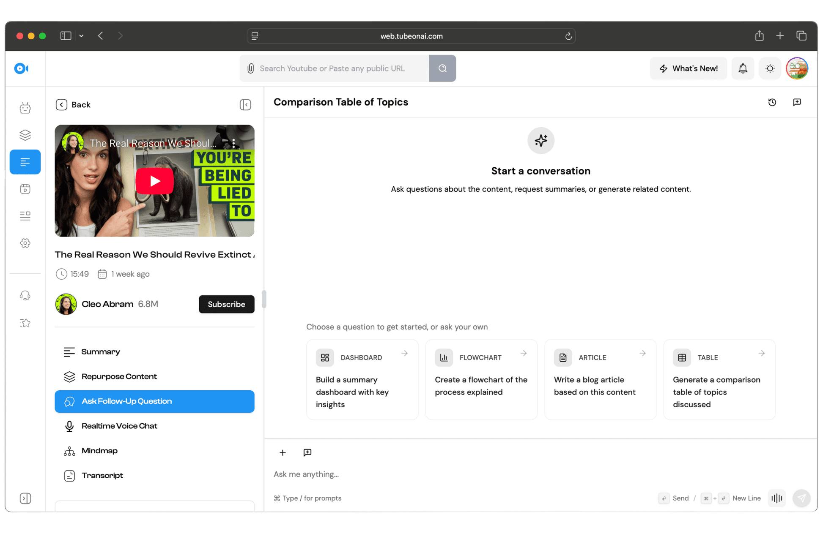The image size is (823, 550).
Task: Reload the page in Safari
Action: click(x=568, y=36)
